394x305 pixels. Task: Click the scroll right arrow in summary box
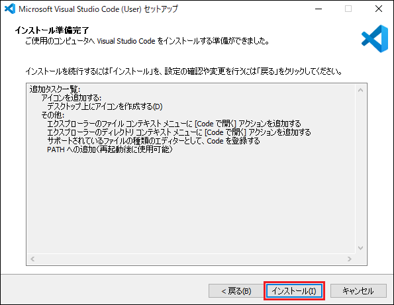[349, 259]
